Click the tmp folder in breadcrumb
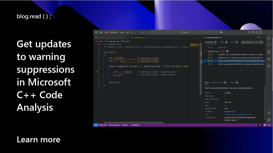The height and width of the screenshot is (153, 273). coord(101,41)
